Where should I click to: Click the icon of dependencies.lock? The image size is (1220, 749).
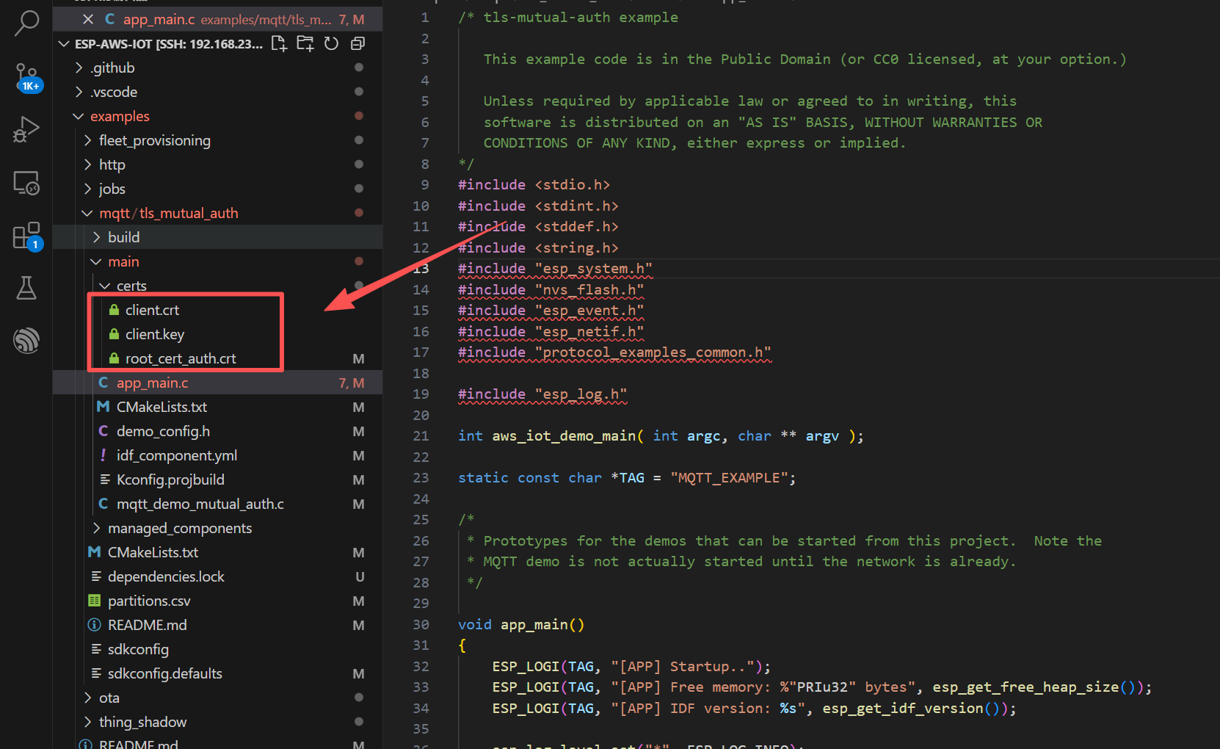(x=96, y=576)
